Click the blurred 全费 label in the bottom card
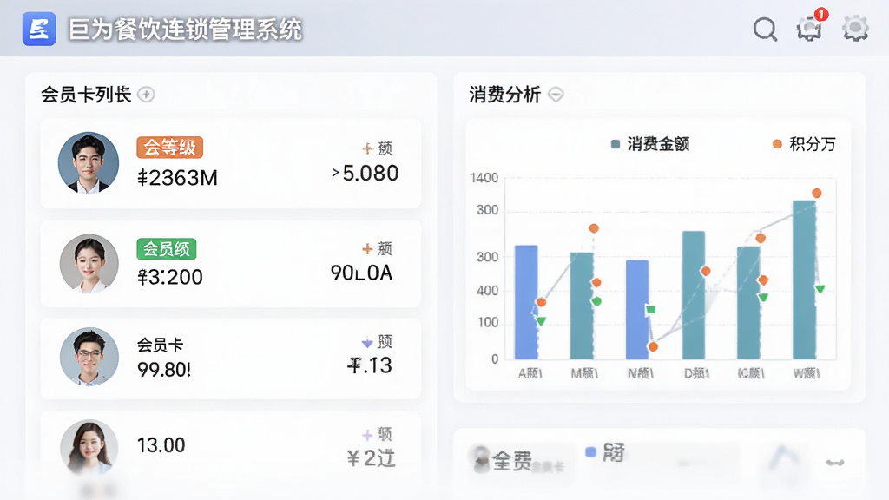889x500 pixels. pyautogui.click(x=512, y=461)
